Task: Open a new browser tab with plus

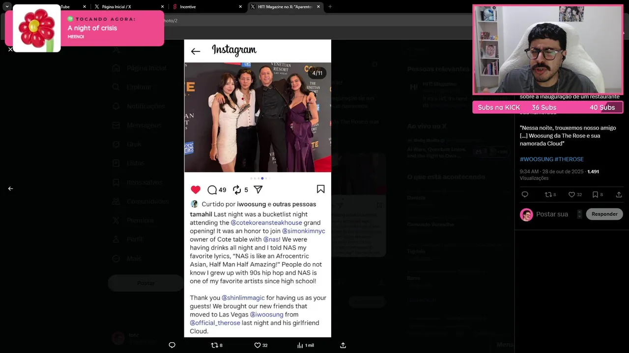Action: (330, 7)
